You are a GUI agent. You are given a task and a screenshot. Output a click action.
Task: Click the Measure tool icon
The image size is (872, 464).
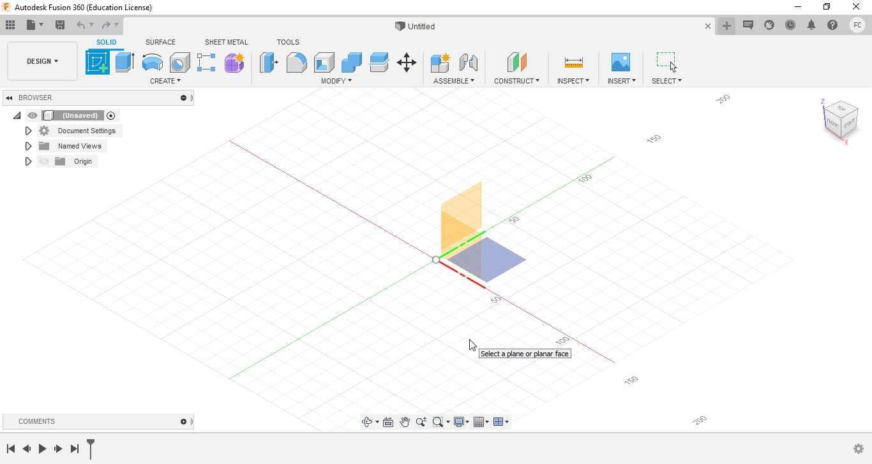[x=573, y=62]
